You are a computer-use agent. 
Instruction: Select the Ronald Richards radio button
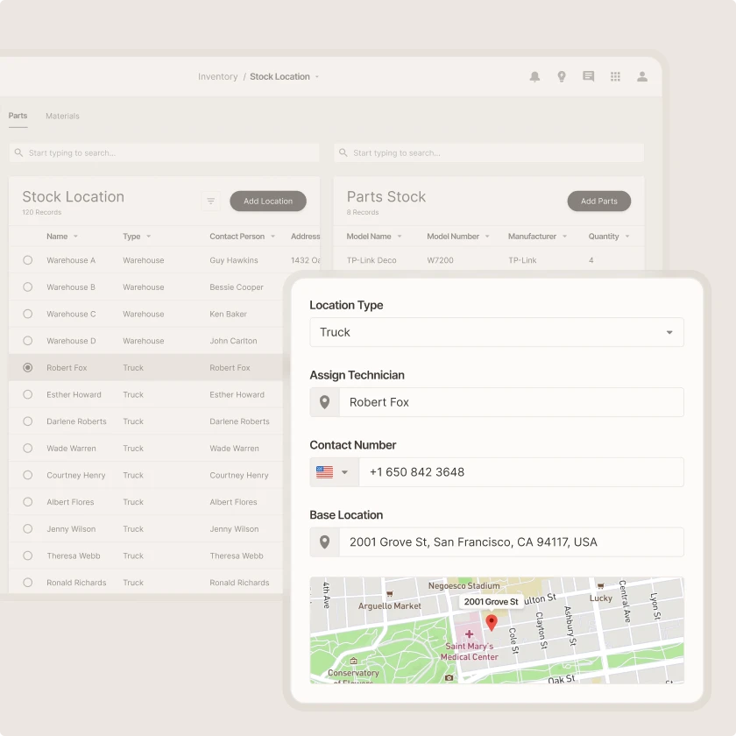coord(28,582)
